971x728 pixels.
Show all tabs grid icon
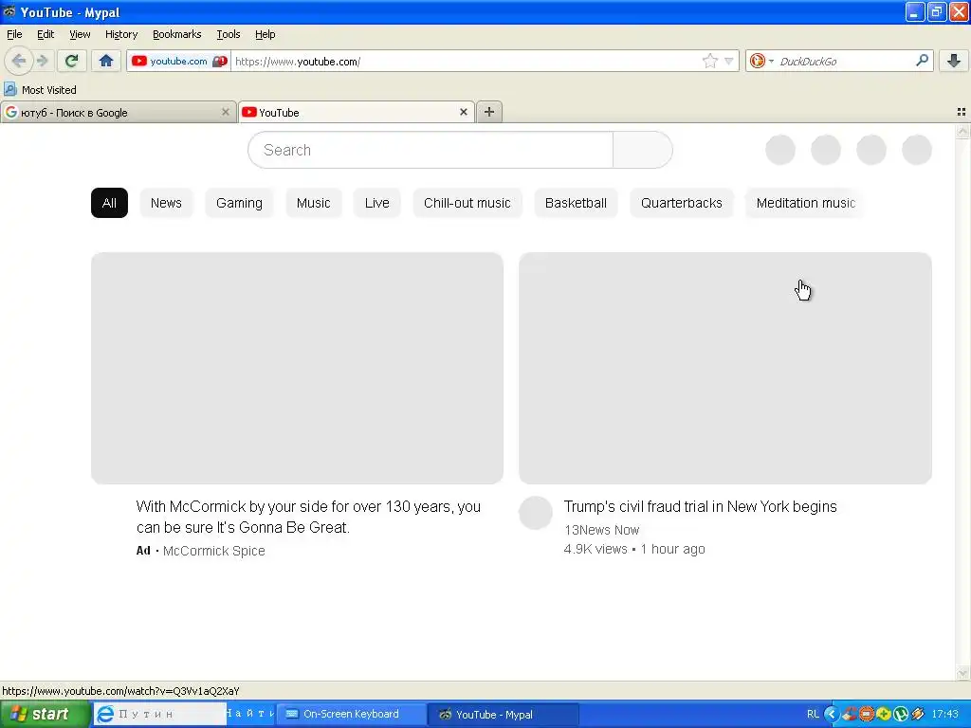coord(962,112)
